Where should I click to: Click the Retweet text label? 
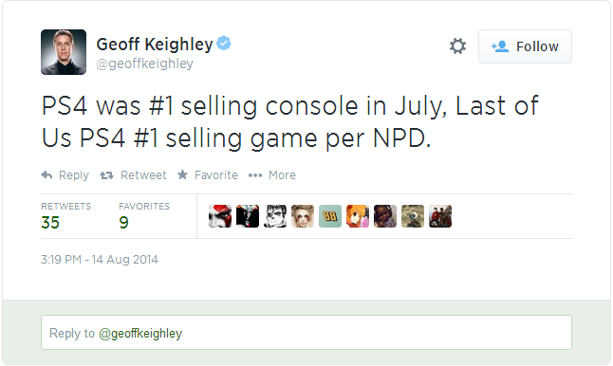(143, 175)
